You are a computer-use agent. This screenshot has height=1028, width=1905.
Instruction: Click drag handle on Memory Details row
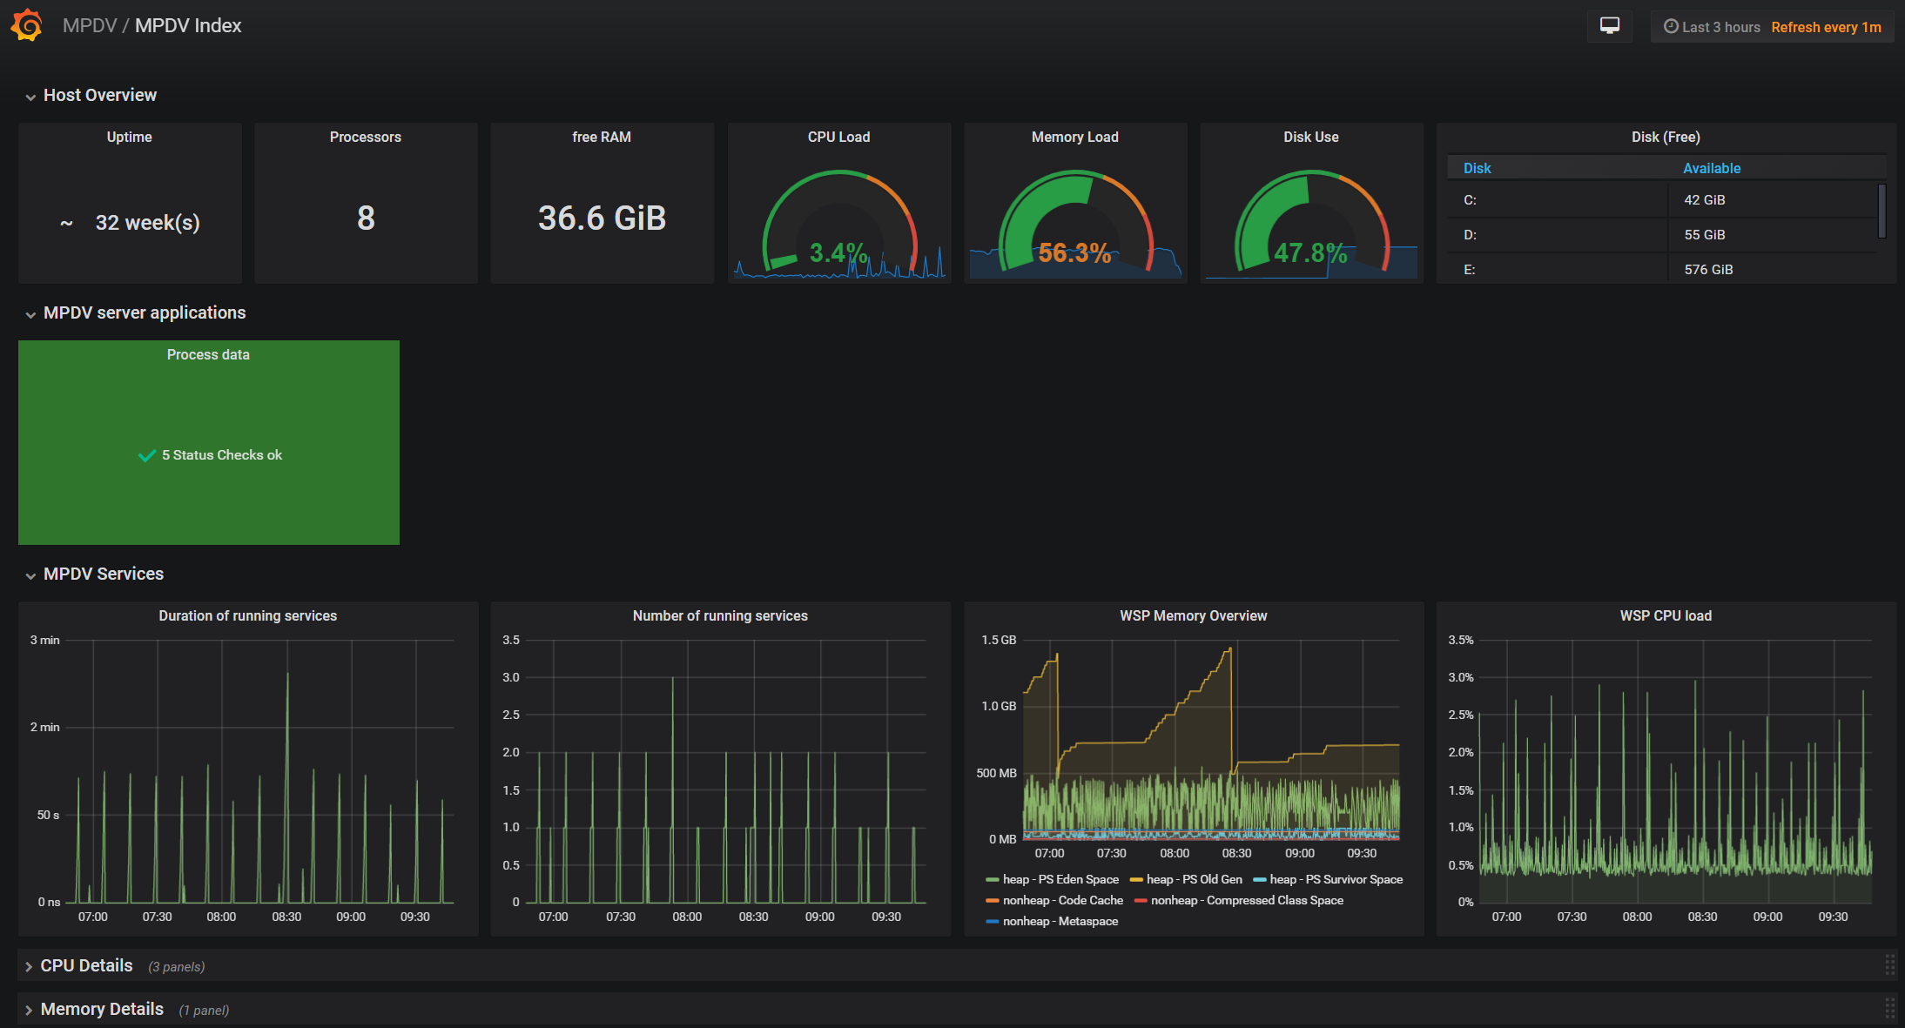coord(1889,1008)
